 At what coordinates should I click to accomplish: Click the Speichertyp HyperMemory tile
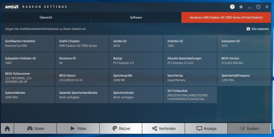coord(190,78)
